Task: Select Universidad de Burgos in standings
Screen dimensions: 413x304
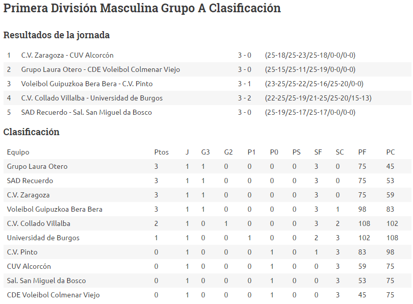Action: 43,238
